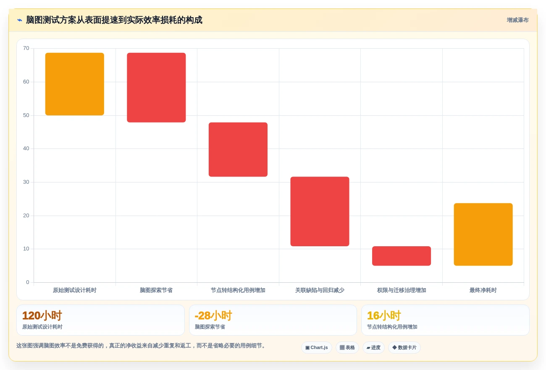Click x-axis label 脑图探索节省
The width and height of the screenshot is (546, 370).
156,290
